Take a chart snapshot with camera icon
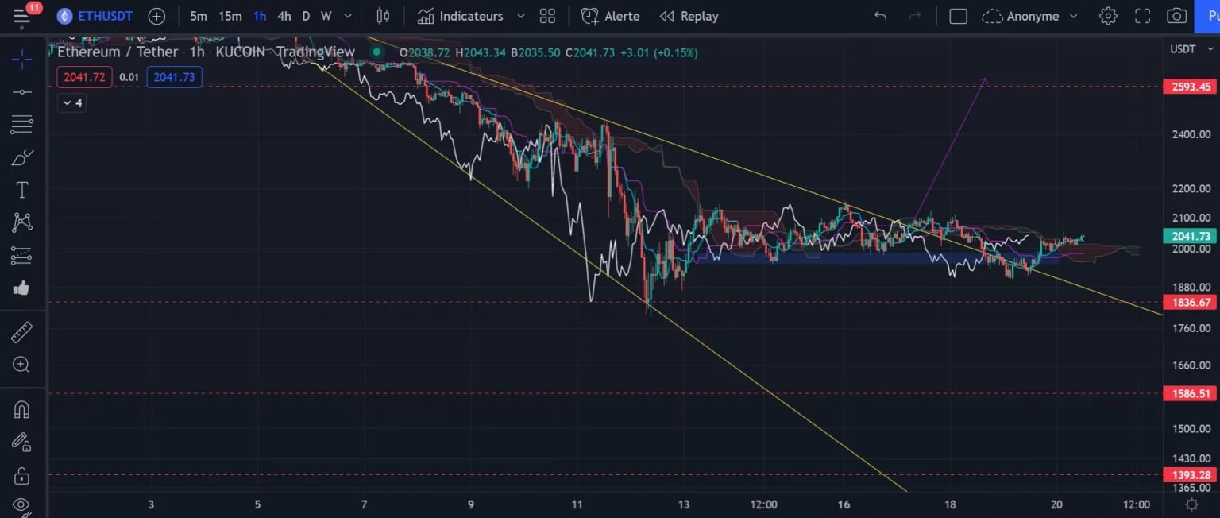 click(1176, 16)
